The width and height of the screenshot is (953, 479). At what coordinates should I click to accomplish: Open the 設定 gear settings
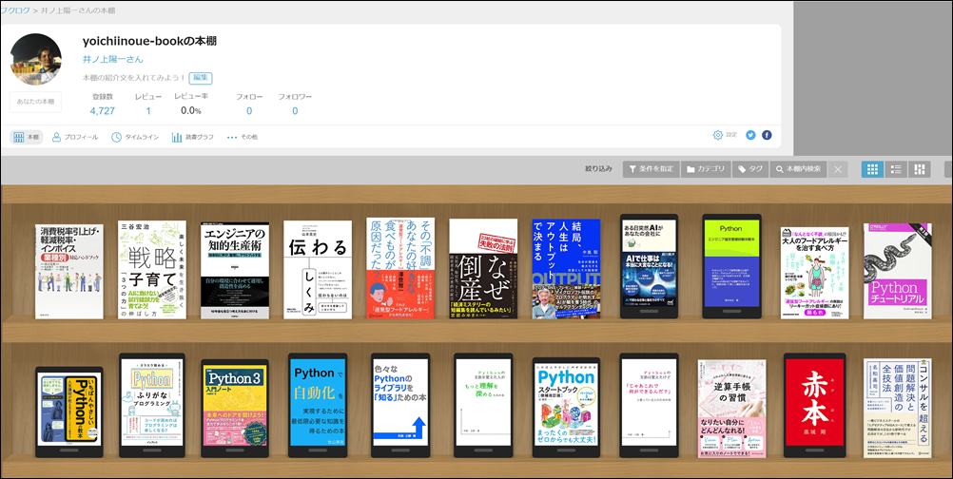coord(725,135)
